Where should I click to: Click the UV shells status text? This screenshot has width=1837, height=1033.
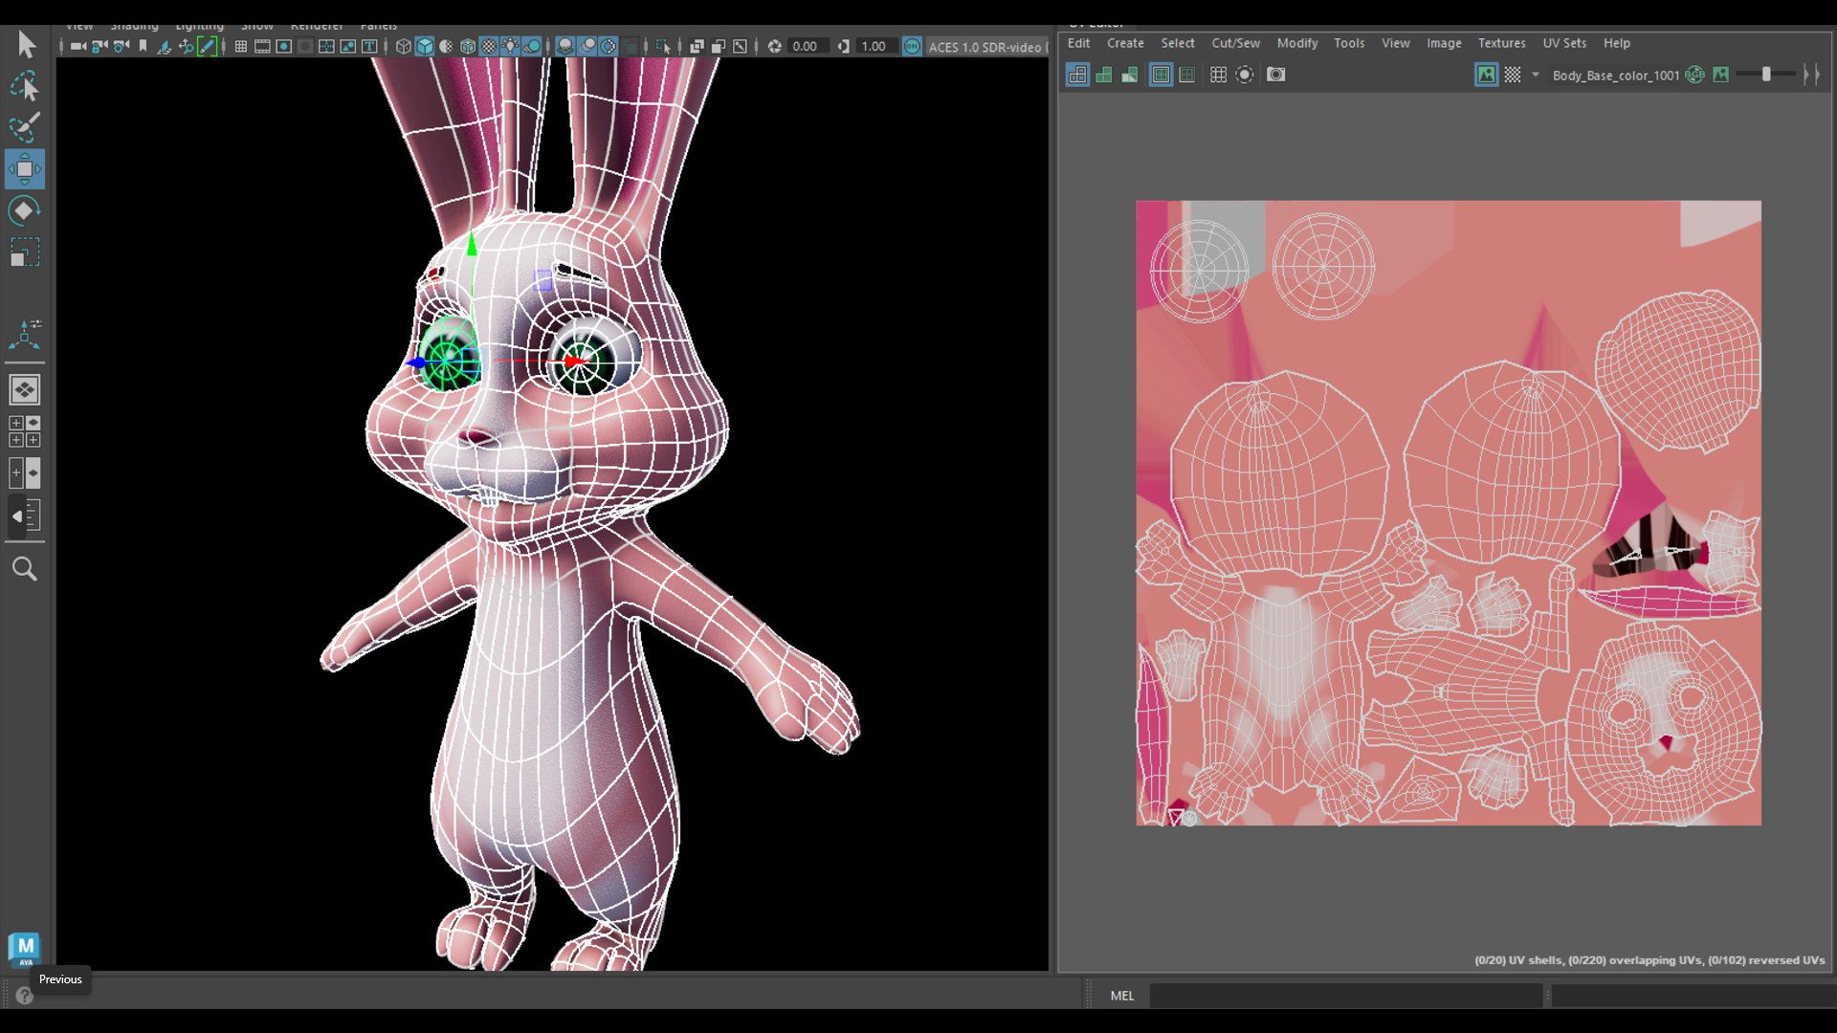tap(1649, 960)
